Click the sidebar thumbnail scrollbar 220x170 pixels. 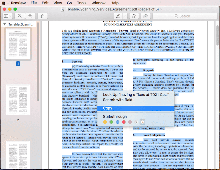[x=38, y=62]
